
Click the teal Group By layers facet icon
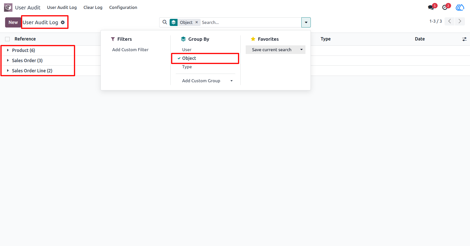point(173,22)
